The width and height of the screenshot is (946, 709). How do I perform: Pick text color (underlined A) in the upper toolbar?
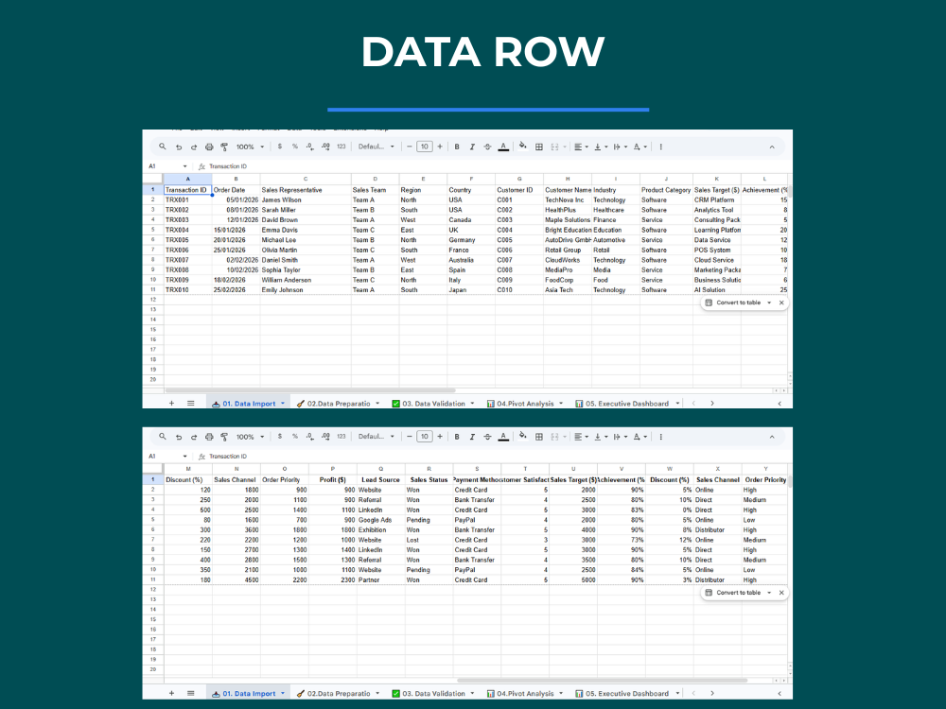(x=503, y=147)
